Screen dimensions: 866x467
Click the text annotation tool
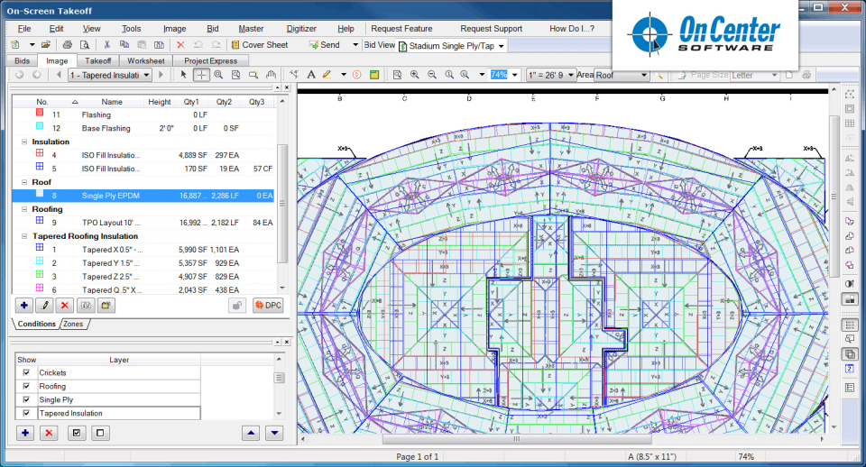coord(311,75)
